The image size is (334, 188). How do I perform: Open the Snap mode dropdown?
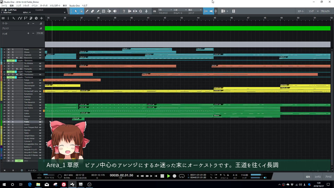195,10
